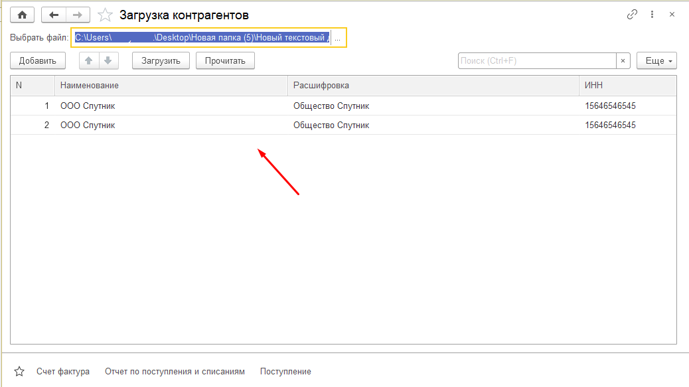
Task: Go back using the left arrow
Action: [x=54, y=15]
